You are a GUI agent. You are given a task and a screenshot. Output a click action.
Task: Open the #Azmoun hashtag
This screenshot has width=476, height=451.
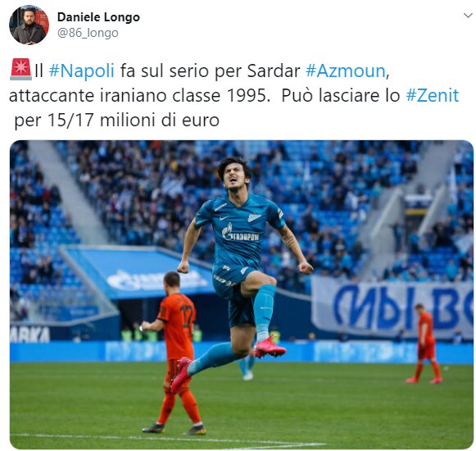click(x=346, y=71)
